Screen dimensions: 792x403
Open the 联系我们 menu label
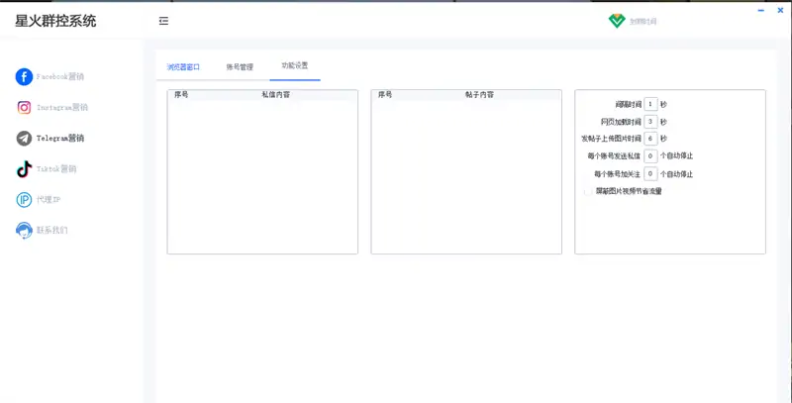point(51,231)
